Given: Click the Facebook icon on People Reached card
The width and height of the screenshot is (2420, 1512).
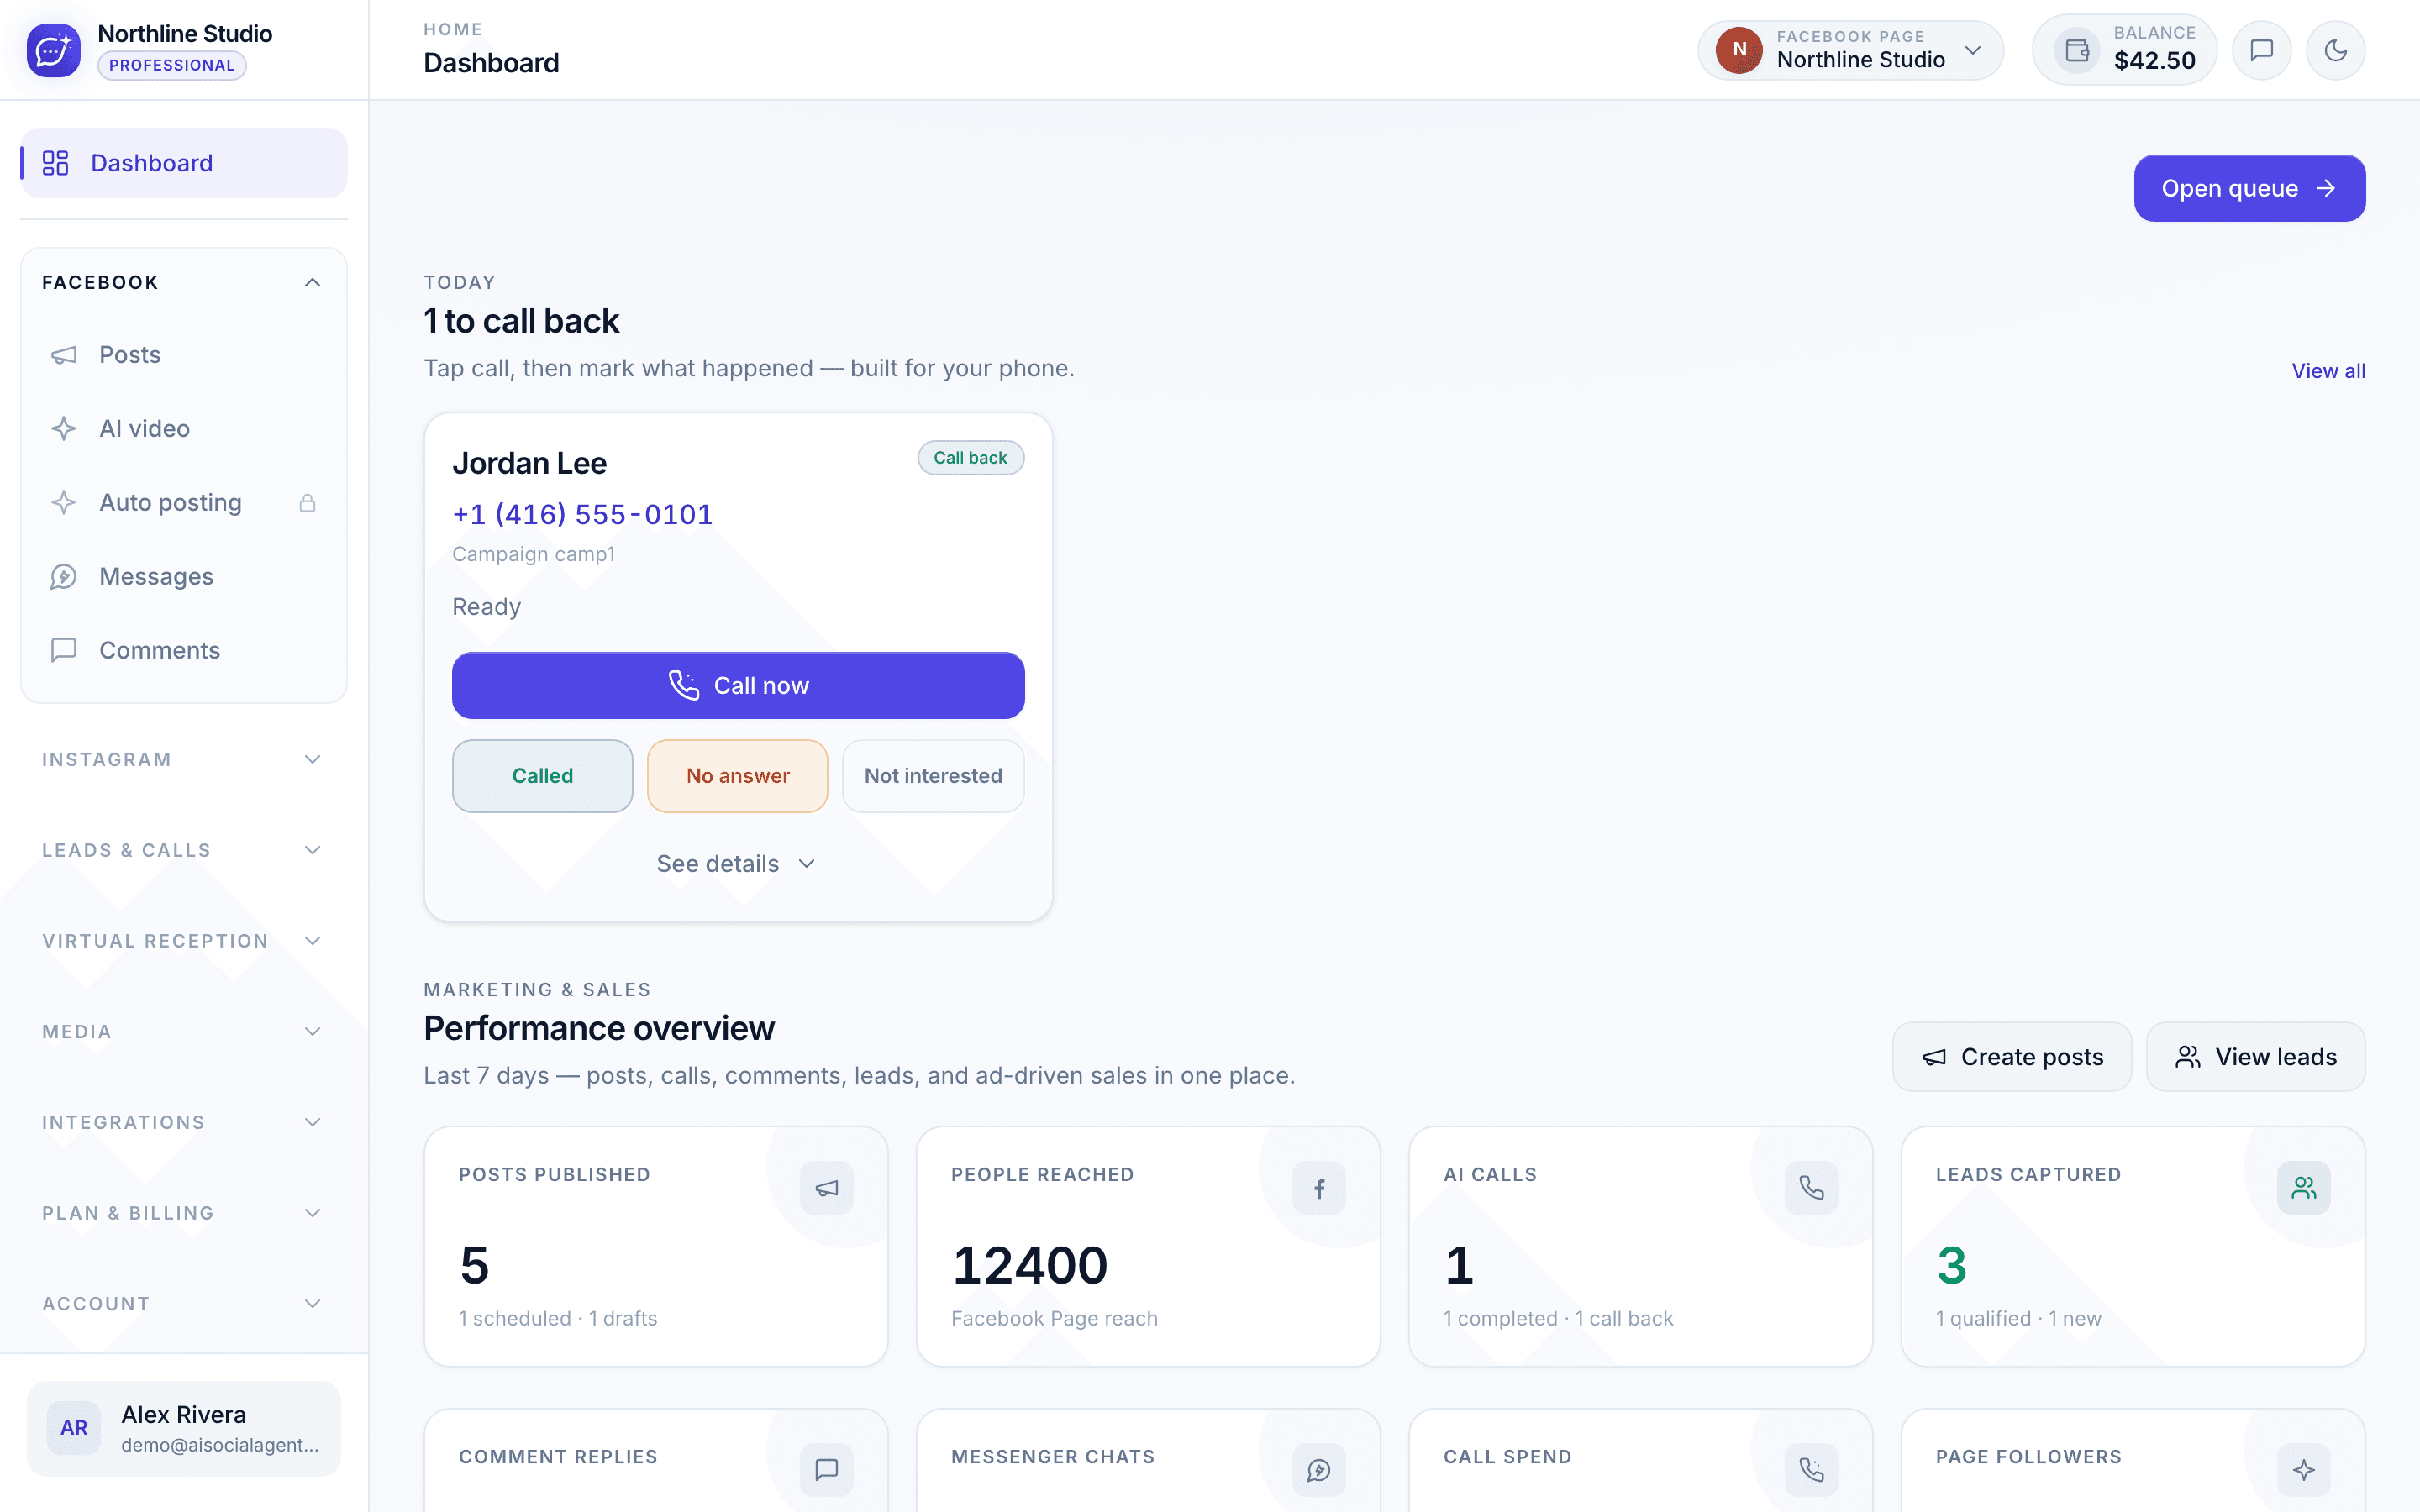Looking at the screenshot, I should 1319,1188.
